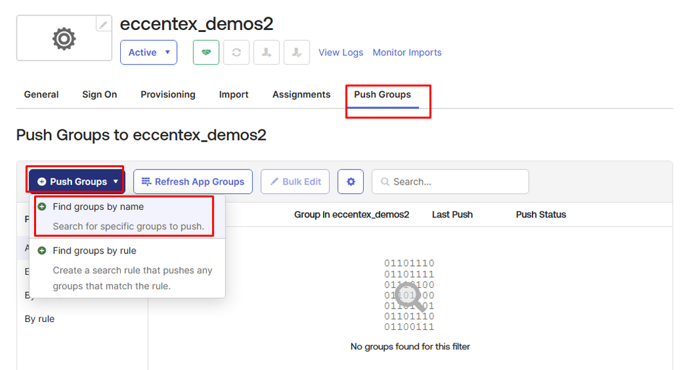The image size is (682, 370).
Task: Open the Monitor Imports link
Action: point(407,53)
